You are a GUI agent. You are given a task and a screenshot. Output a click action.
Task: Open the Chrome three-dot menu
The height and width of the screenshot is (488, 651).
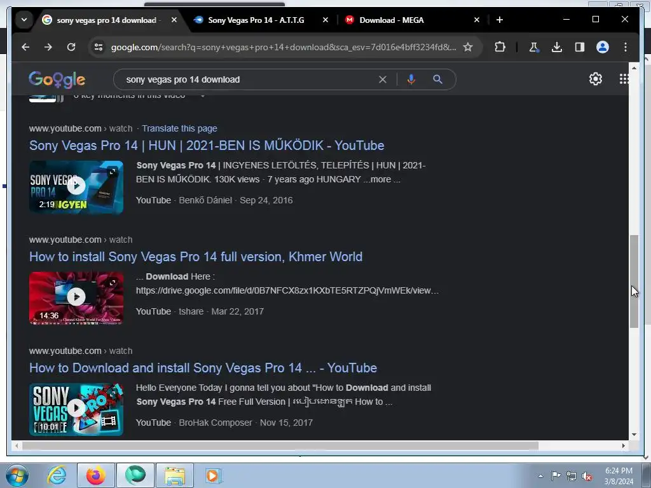[626, 47]
